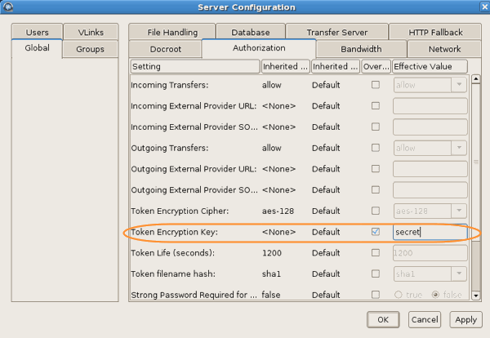
Task: Select the Users tab in left panel
Action: (38, 32)
